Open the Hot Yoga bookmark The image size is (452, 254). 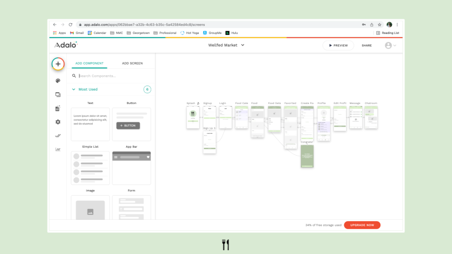click(190, 33)
